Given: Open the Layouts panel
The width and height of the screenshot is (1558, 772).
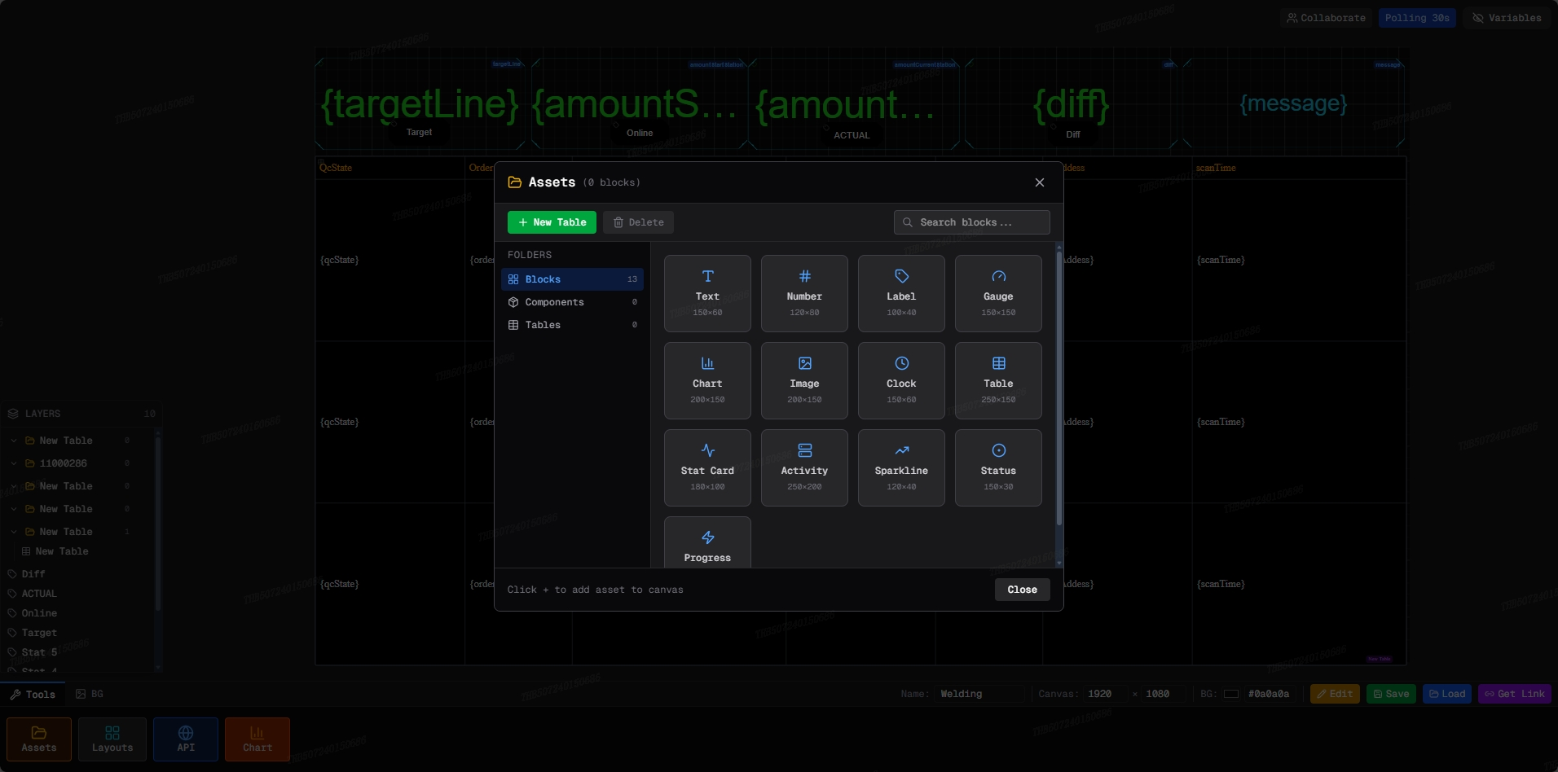Looking at the screenshot, I should pos(112,739).
